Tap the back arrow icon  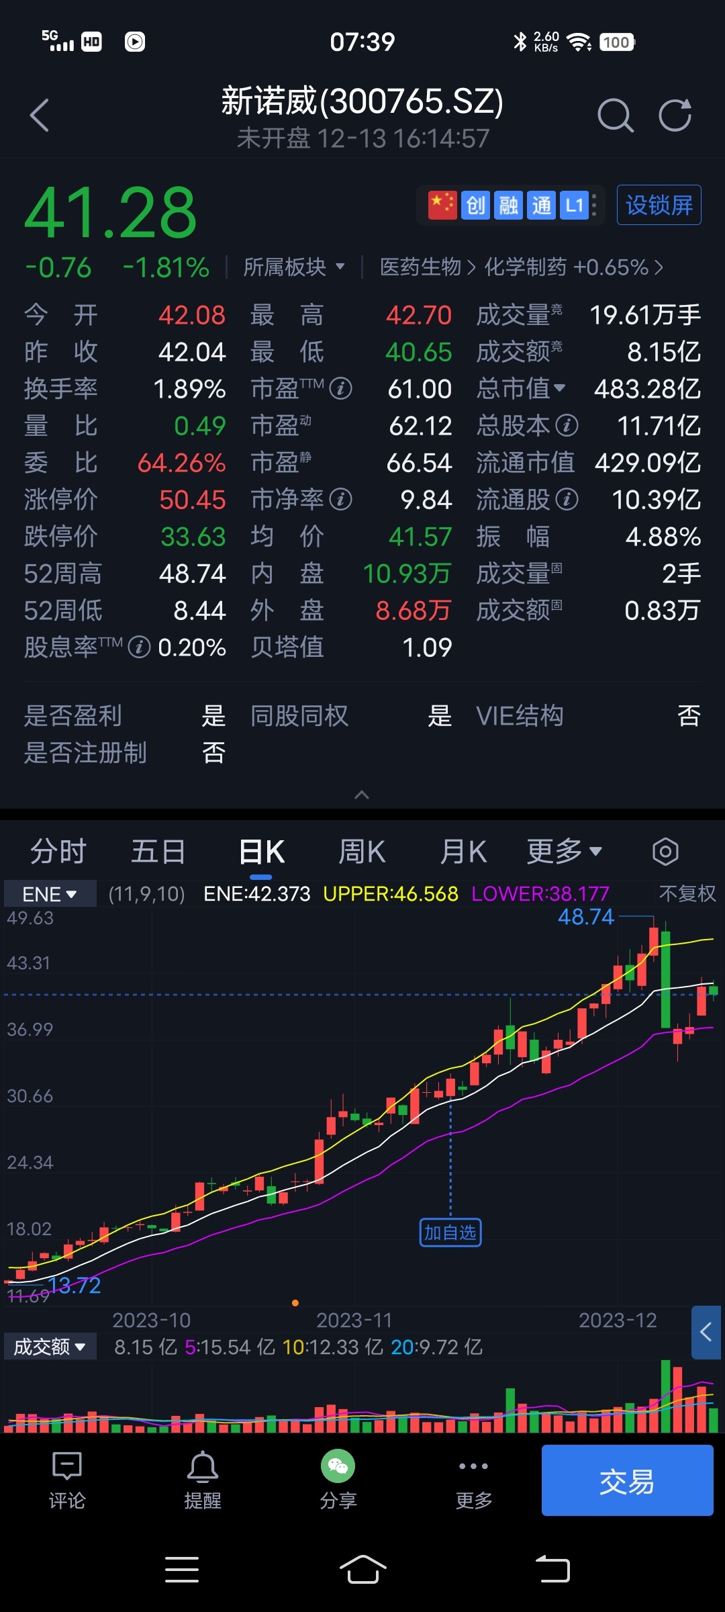pos(40,116)
